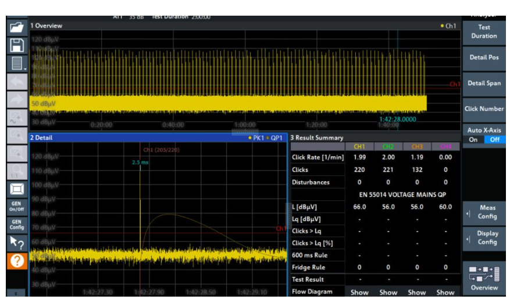Open the Display Config submenu
510x303 pixels.
click(x=484, y=238)
